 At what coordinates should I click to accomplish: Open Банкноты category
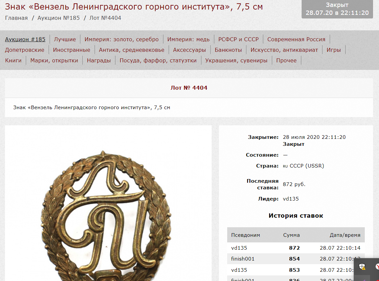[x=228, y=50]
